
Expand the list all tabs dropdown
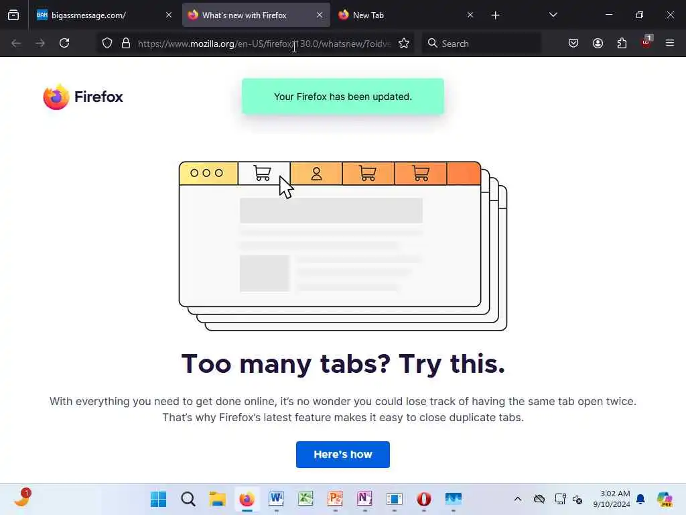[x=553, y=15]
